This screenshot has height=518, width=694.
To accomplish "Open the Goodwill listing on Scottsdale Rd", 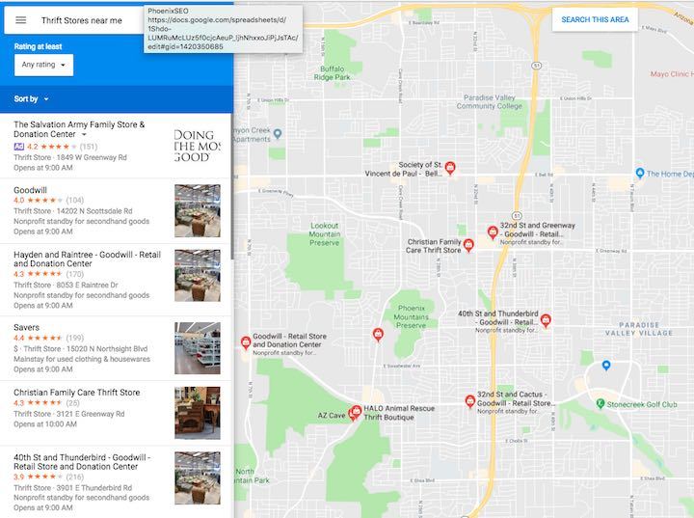I will (x=116, y=211).
